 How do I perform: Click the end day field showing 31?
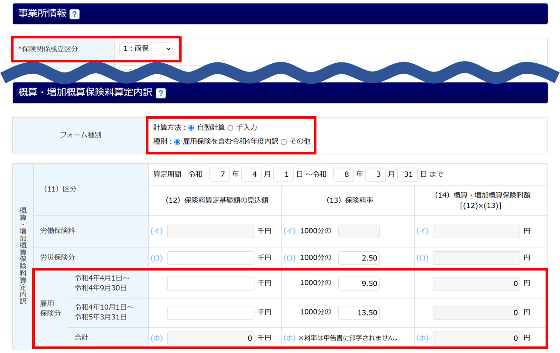click(x=407, y=175)
